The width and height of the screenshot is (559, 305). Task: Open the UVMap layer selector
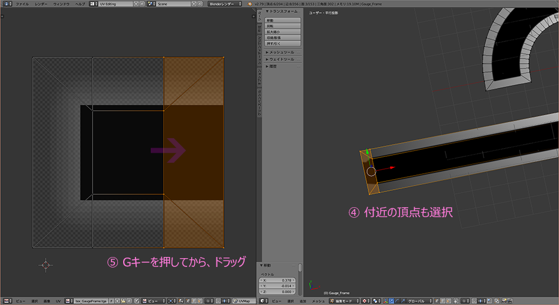coord(244,301)
